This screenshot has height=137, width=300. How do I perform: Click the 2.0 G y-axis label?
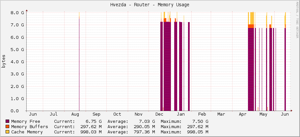point(17,86)
